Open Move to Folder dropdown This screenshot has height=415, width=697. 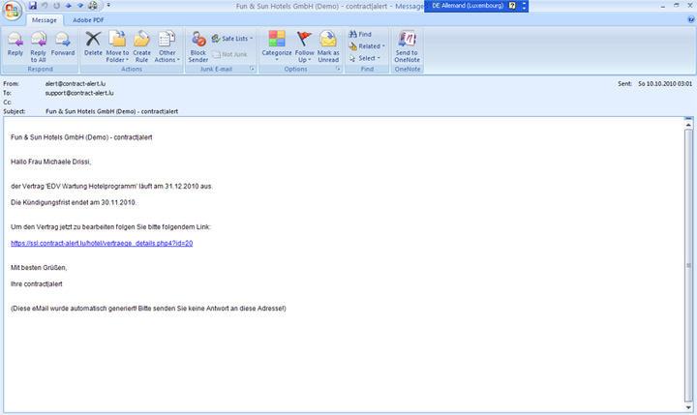[117, 45]
